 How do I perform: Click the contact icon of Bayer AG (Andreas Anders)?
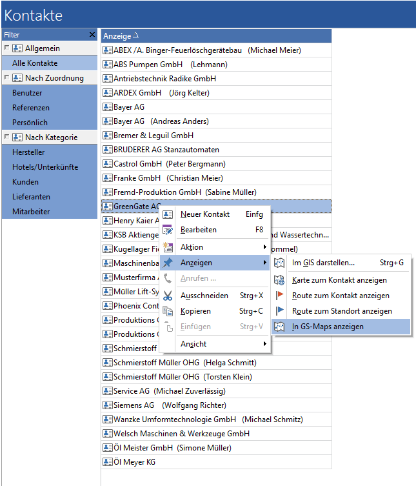[x=108, y=121]
